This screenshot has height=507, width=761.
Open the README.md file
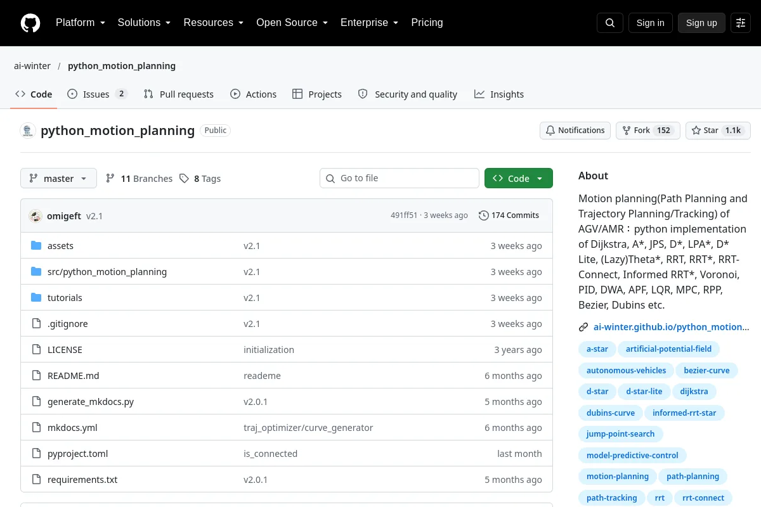(74, 376)
